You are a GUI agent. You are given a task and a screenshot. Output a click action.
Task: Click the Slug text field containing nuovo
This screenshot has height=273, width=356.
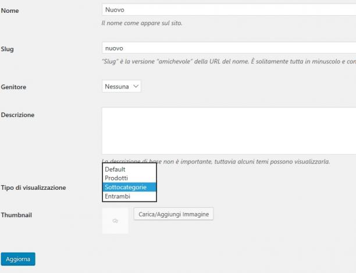229,48
